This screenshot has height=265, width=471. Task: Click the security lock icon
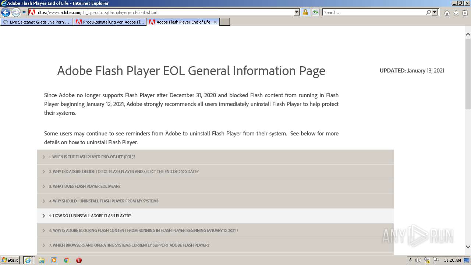click(x=305, y=12)
